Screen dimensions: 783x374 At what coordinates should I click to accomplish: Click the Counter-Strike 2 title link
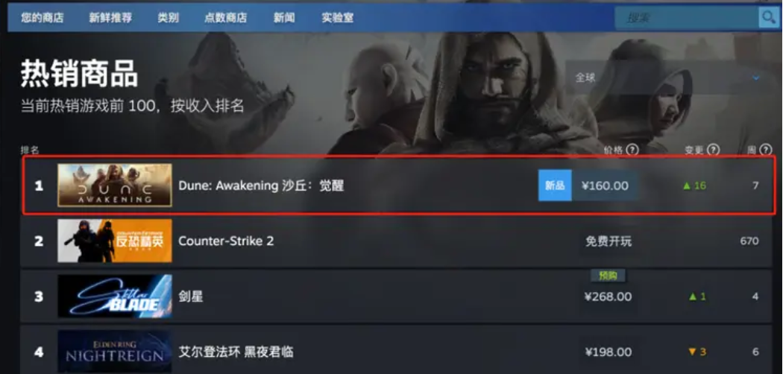pyautogui.click(x=226, y=241)
